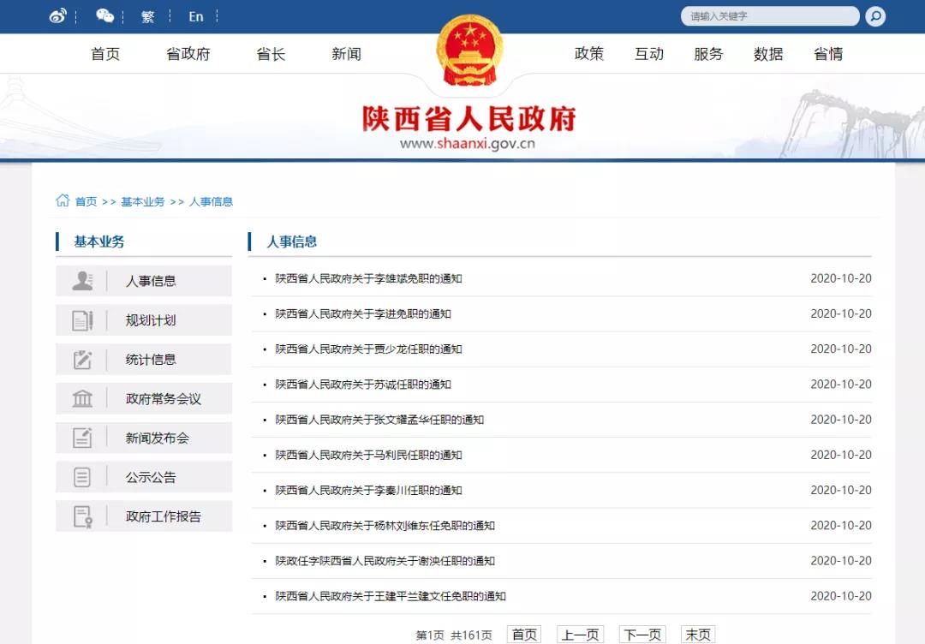Focus the keyword search input field
925x644 pixels.
pyautogui.click(x=770, y=16)
